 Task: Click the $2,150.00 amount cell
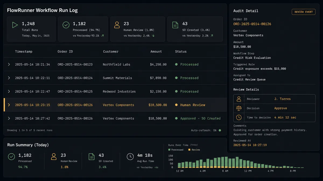click(x=158, y=91)
